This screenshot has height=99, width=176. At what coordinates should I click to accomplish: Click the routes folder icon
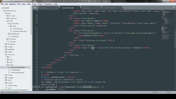[x=6, y=75]
